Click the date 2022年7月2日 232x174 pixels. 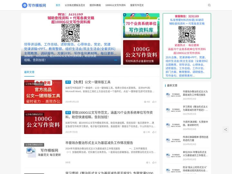72,132
